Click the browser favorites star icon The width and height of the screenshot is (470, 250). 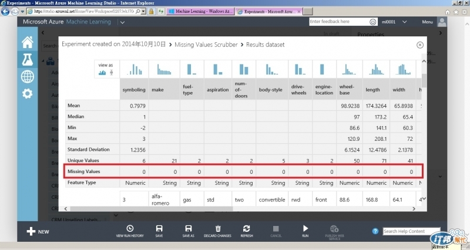456,12
